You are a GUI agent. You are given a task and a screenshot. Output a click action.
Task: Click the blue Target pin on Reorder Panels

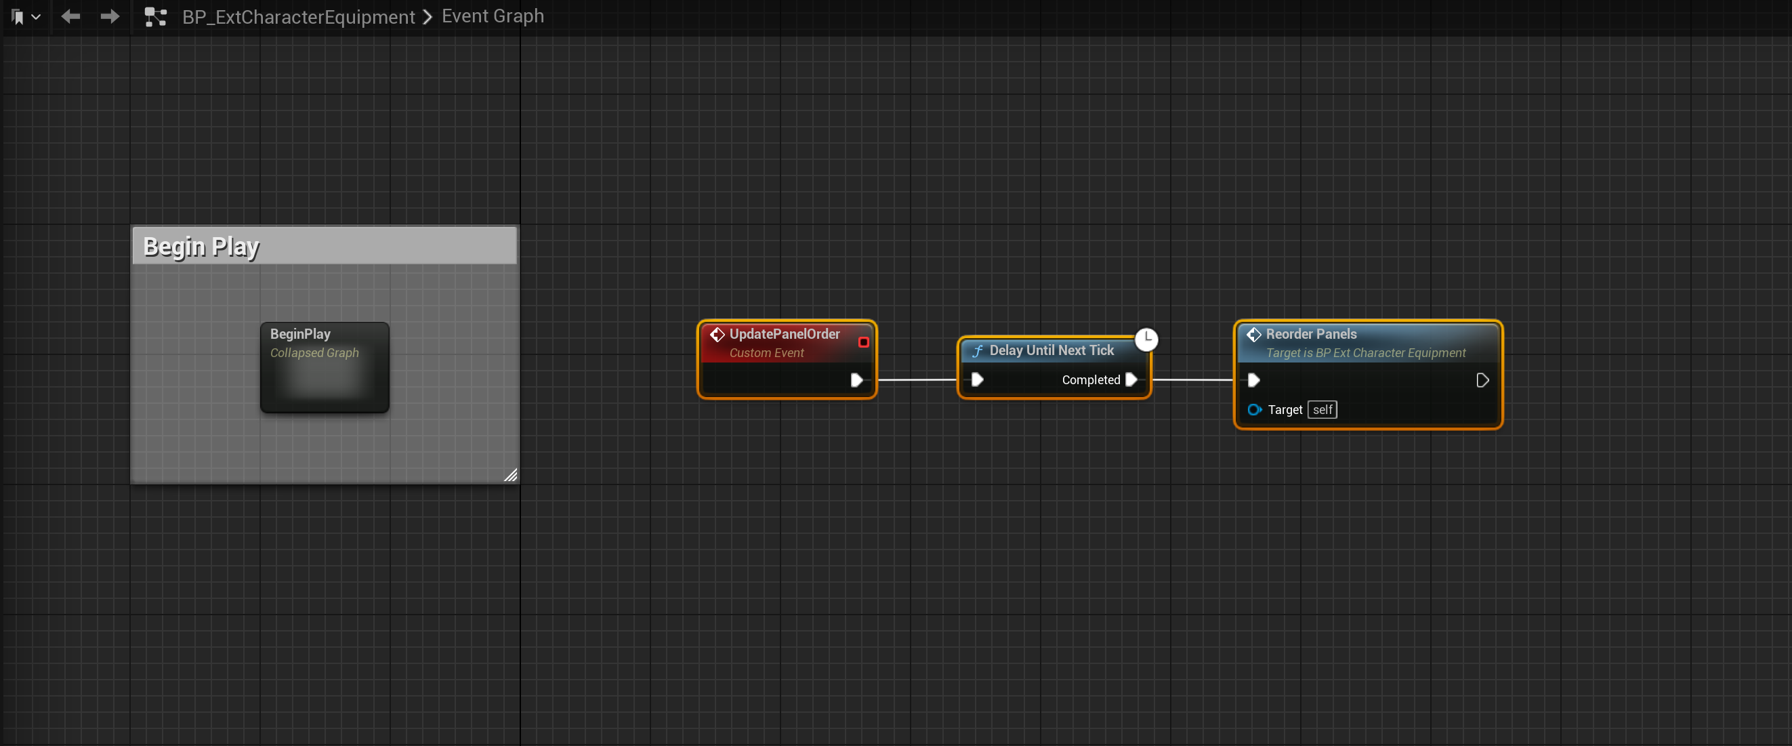coord(1253,410)
